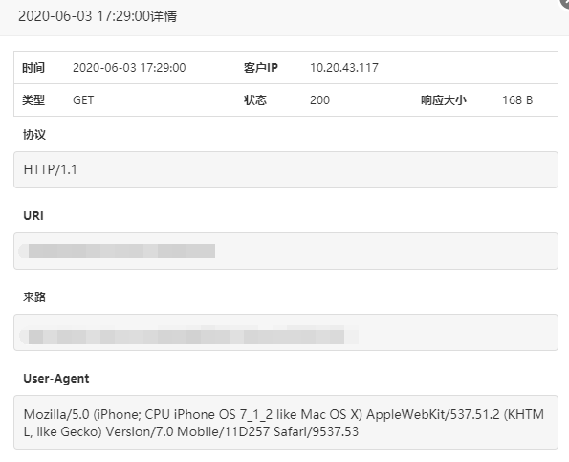Click the 类型 label
Image resolution: width=569 pixels, height=462 pixels.
33,100
